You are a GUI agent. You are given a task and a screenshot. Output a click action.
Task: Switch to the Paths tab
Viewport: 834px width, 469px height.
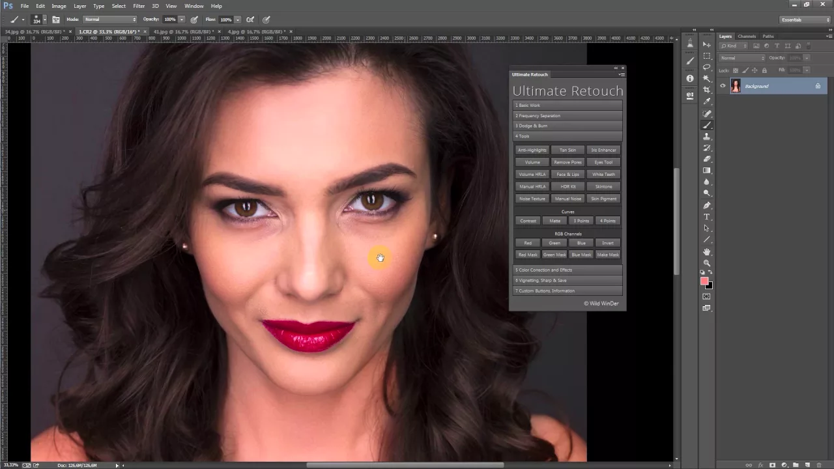point(768,36)
